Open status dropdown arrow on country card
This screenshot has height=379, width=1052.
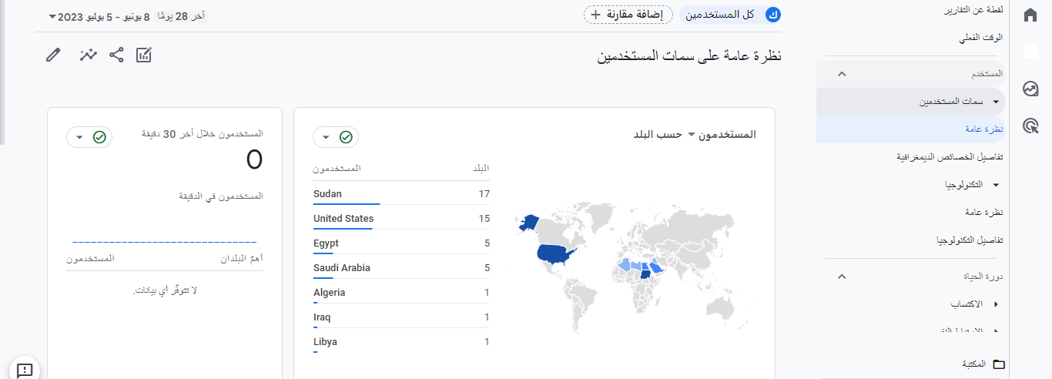(x=326, y=138)
